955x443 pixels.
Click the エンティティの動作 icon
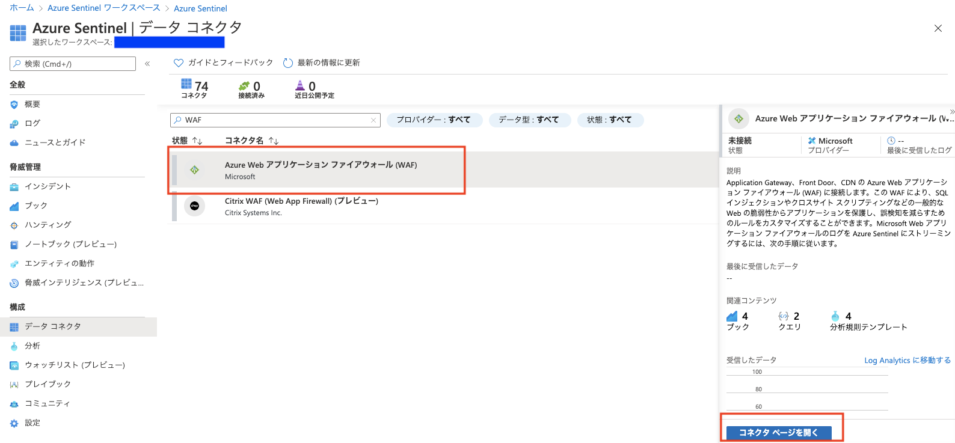[x=14, y=264]
